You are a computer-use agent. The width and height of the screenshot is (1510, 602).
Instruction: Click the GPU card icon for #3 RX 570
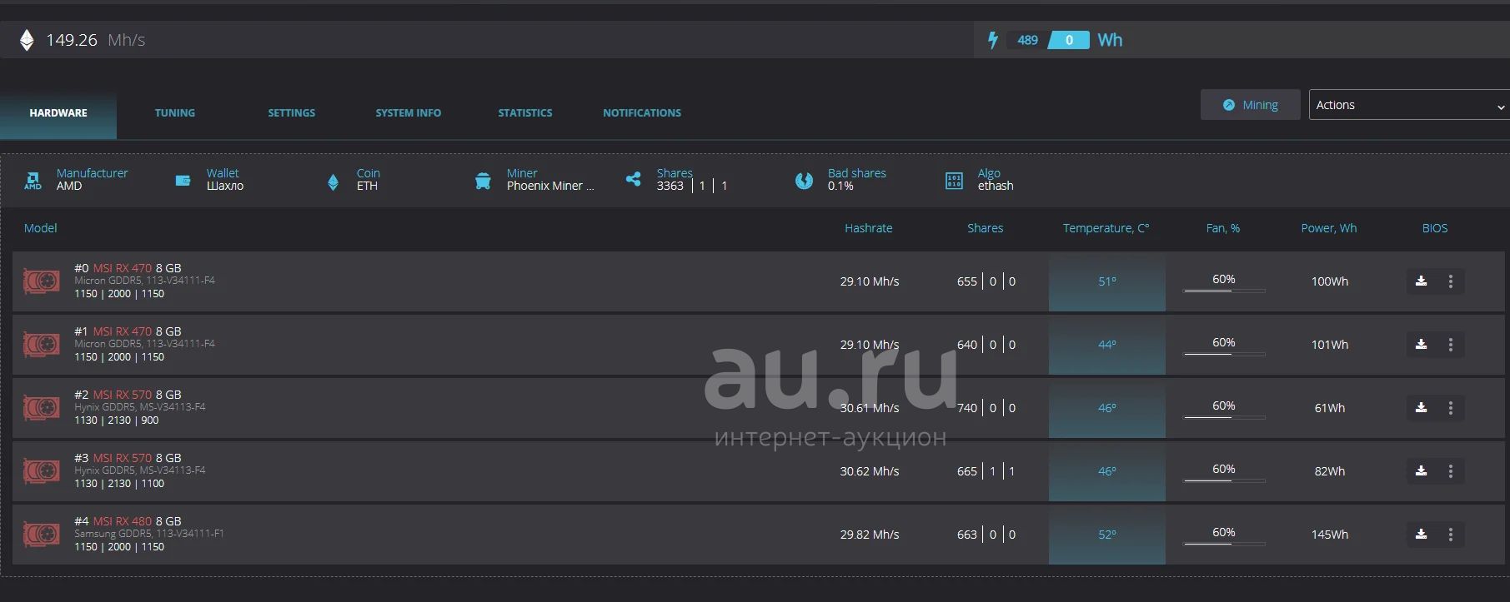[x=41, y=471]
